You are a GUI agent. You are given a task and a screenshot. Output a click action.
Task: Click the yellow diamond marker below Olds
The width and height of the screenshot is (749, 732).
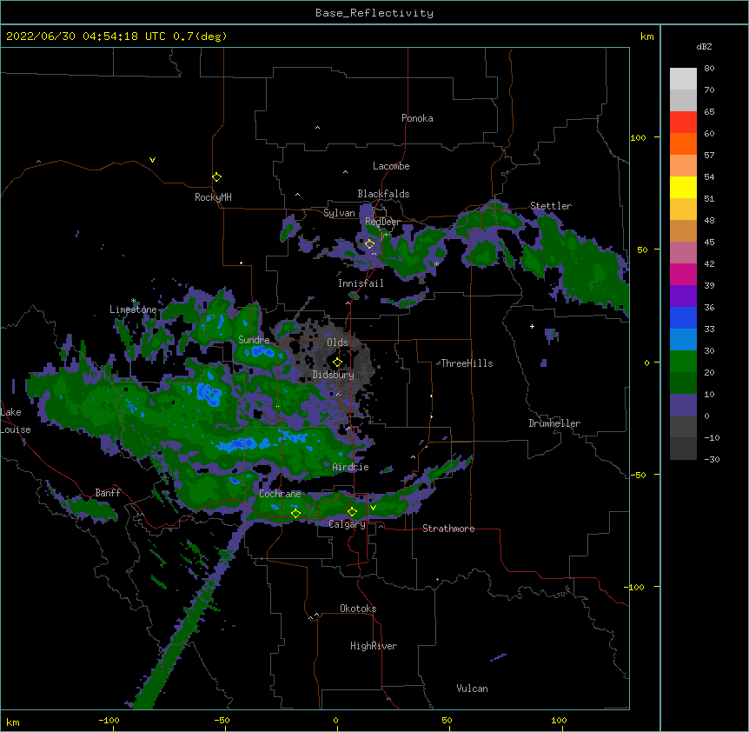click(x=337, y=363)
